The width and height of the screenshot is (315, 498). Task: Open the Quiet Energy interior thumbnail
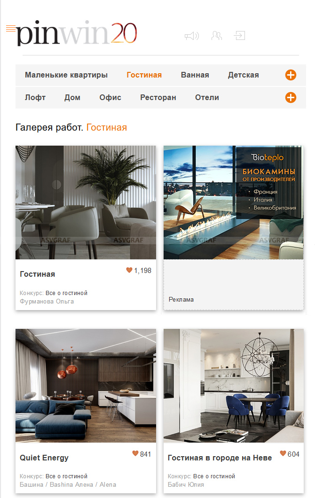pyautogui.click(x=86, y=386)
